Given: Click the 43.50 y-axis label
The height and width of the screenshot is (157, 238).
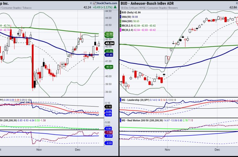Looking at the screenshot, I should pos(108,25).
